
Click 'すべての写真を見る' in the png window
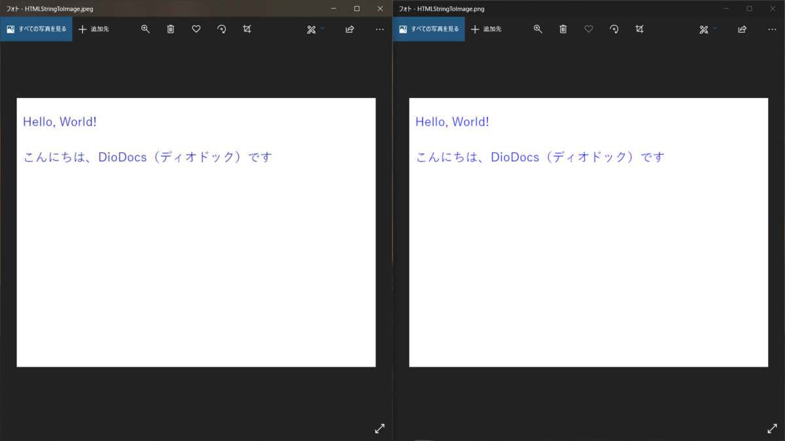point(428,29)
